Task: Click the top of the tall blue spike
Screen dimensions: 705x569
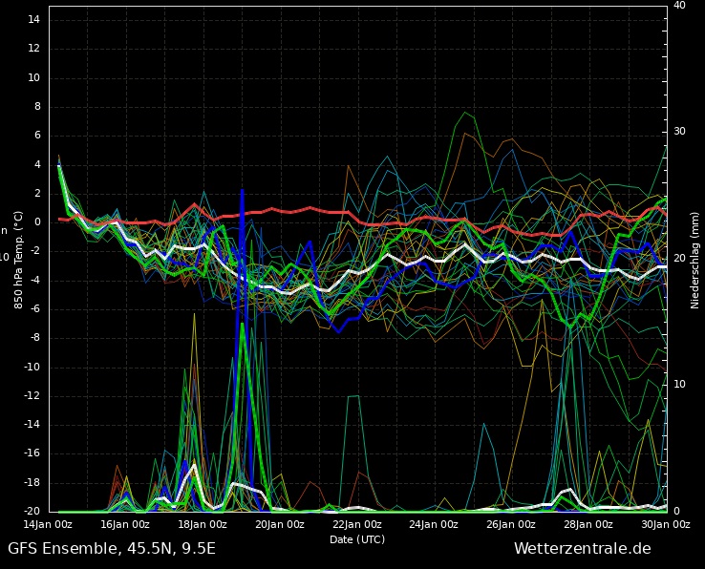Action: 242,190
